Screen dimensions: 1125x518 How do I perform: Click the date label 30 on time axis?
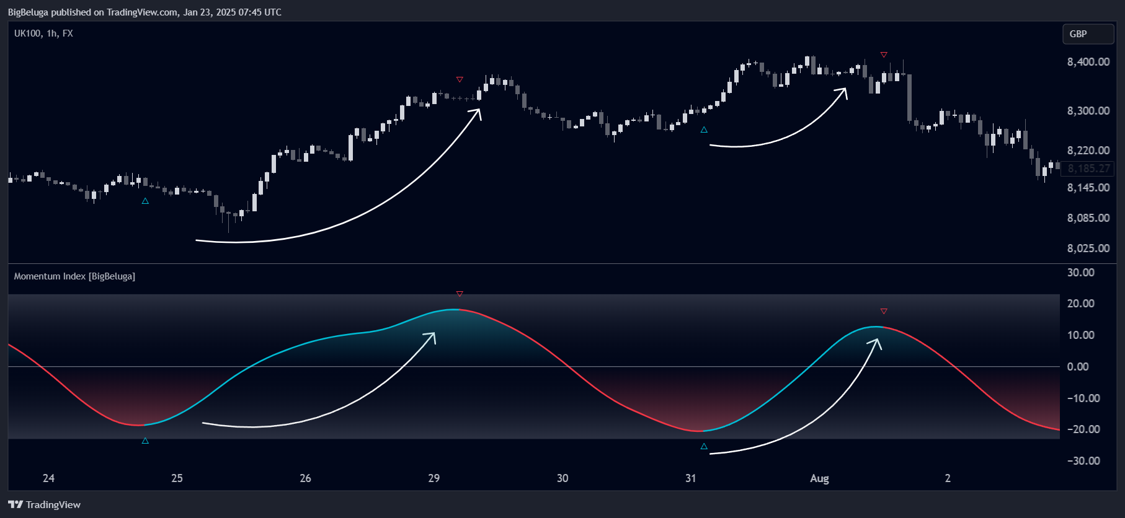(562, 478)
